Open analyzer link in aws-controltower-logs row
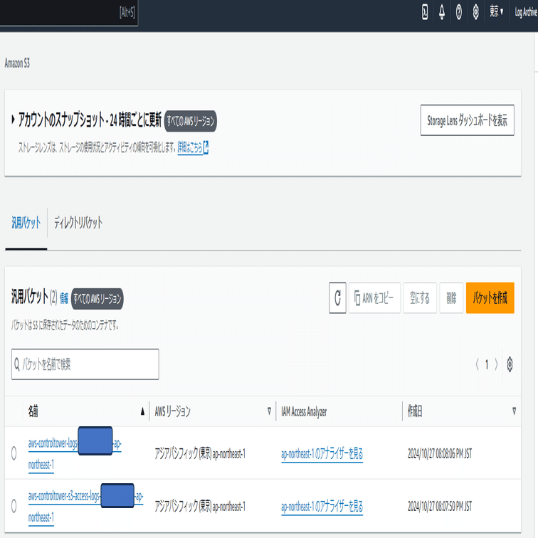 tap(322, 453)
